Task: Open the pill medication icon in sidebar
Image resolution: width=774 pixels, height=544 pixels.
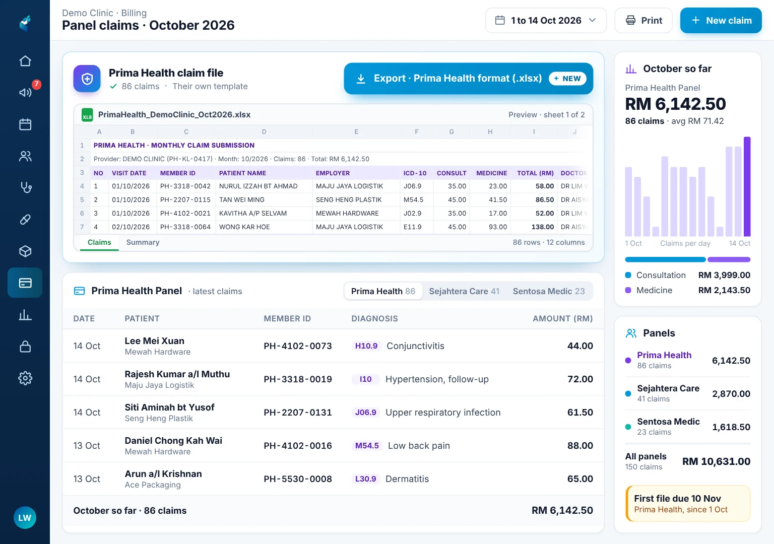Action: pyautogui.click(x=25, y=220)
